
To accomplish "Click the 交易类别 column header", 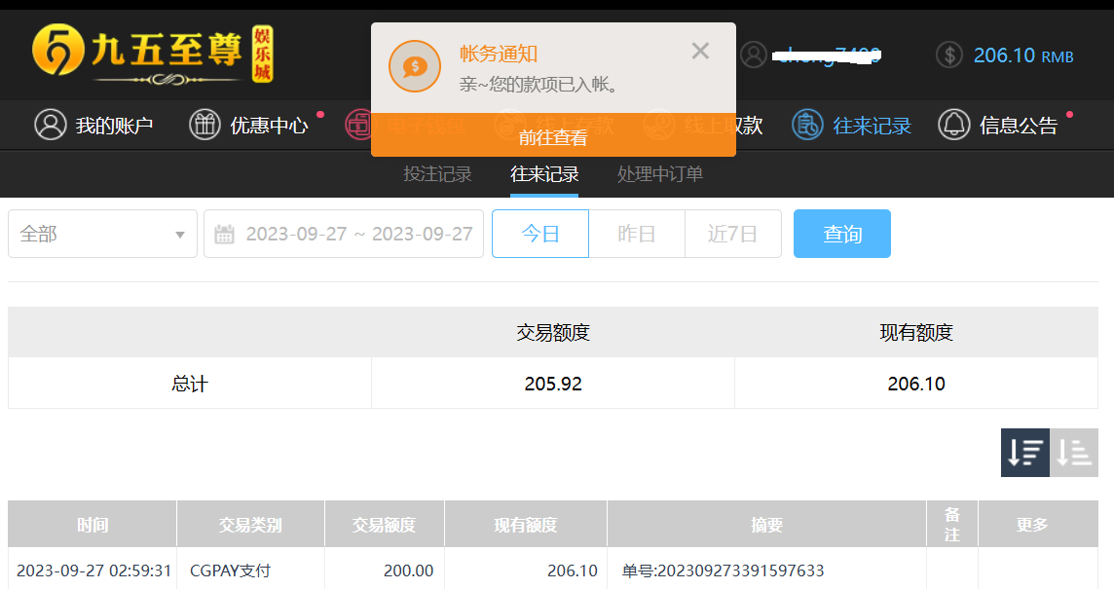I will coord(251,525).
